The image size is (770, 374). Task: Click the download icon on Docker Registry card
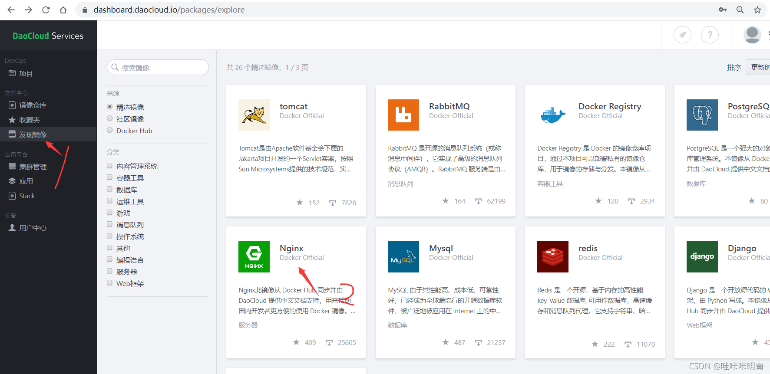(x=631, y=201)
